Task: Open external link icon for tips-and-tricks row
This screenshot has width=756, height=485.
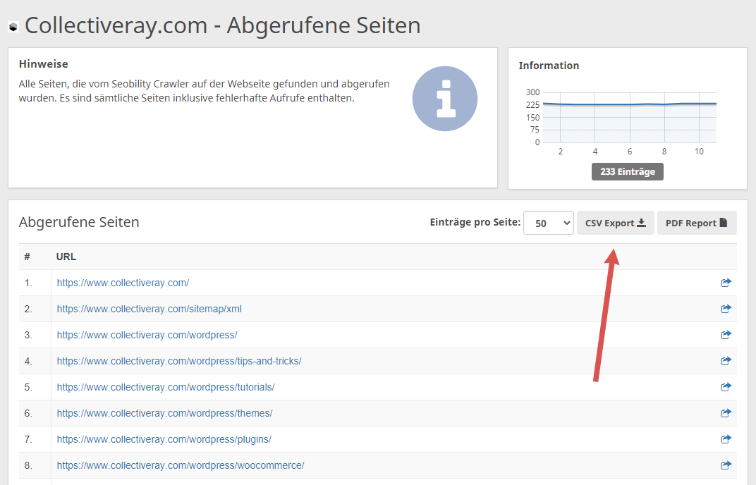Action: (726, 361)
